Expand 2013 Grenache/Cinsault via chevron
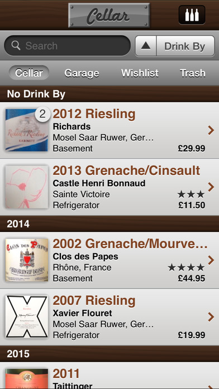The width and height of the screenshot is (219, 389). click(211, 187)
